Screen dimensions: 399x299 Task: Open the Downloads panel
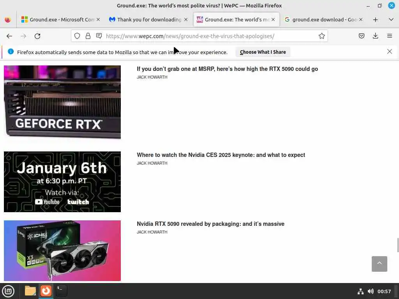(x=375, y=36)
